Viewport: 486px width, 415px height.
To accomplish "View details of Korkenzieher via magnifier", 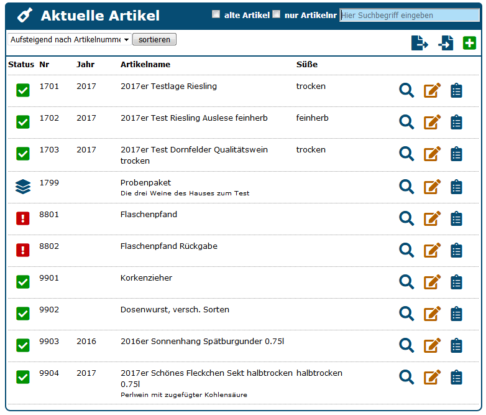I will click(x=406, y=281).
